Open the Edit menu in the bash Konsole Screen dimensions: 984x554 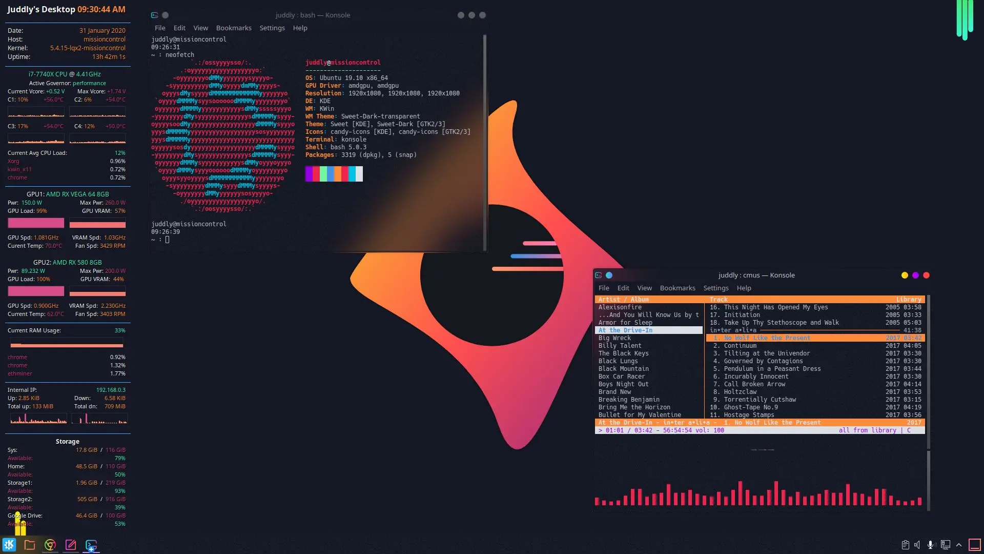(x=179, y=28)
